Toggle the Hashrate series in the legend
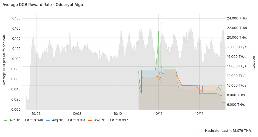 point(212,131)
